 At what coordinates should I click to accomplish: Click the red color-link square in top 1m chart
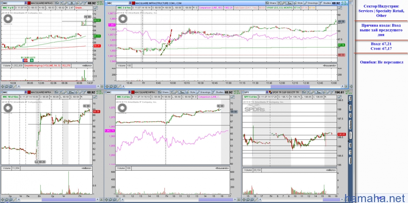(x=133, y=3)
